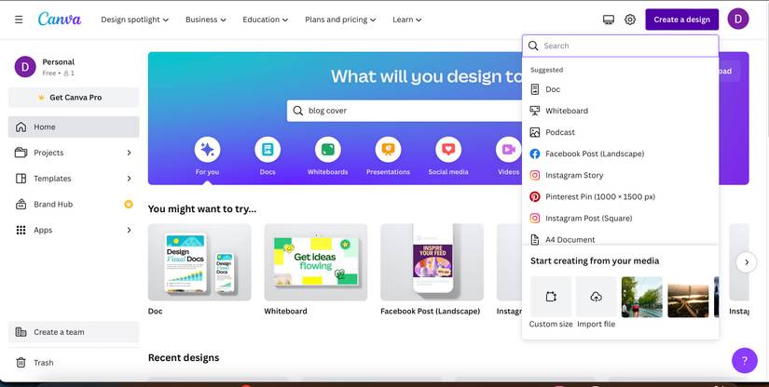Image resolution: width=769 pixels, height=387 pixels.
Task: Select the sunset media photo
Action: pos(688,297)
